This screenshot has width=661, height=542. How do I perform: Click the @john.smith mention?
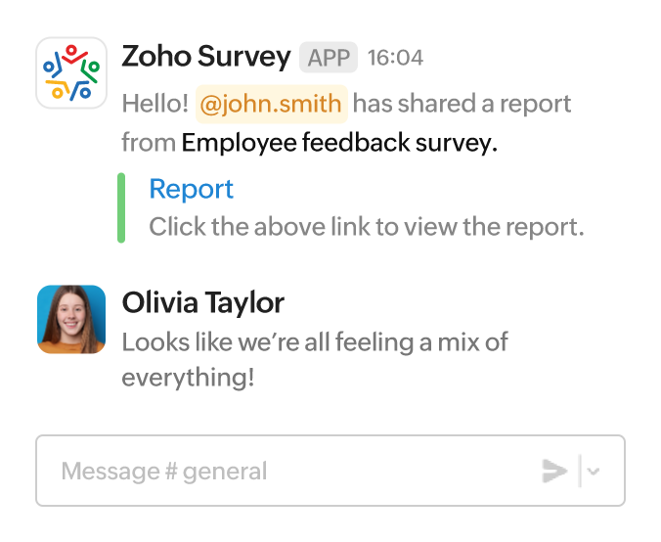(x=272, y=104)
